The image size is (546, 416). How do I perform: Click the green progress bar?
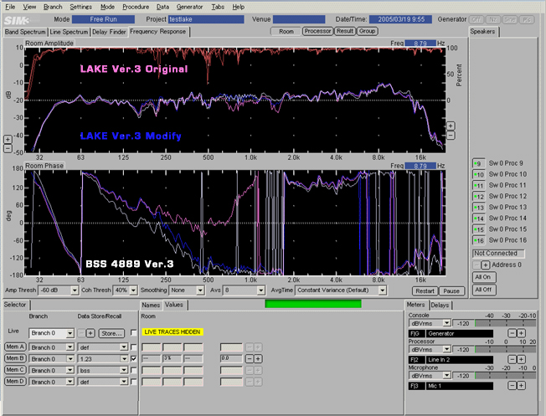[313, 304]
